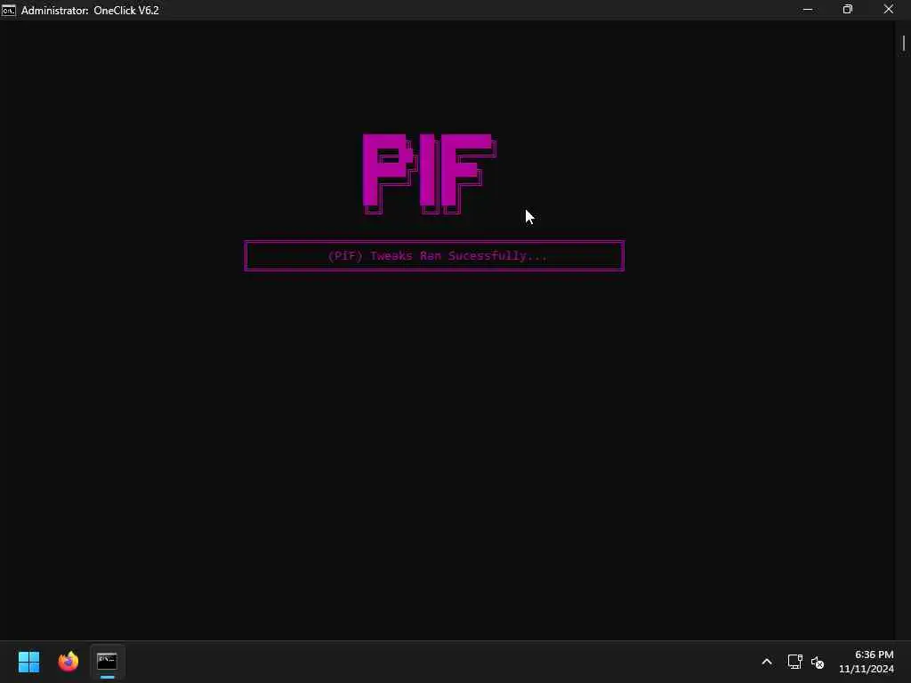Restore down the OneClick V6.2 window
Screen dimensions: 911x683
[x=848, y=9]
